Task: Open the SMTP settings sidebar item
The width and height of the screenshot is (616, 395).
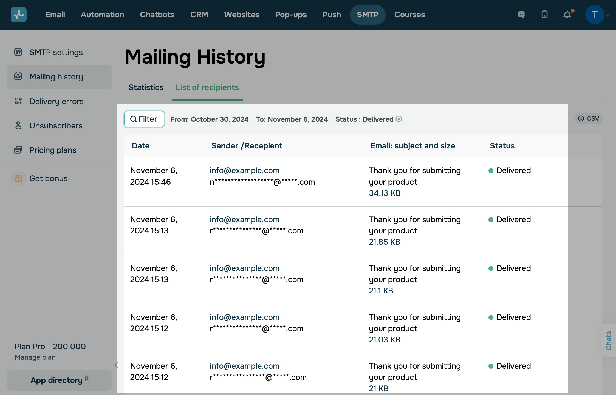Action: pos(56,52)
